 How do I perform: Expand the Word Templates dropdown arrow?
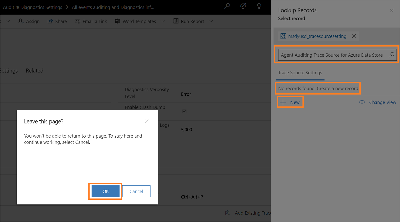(x=163, y=21)
